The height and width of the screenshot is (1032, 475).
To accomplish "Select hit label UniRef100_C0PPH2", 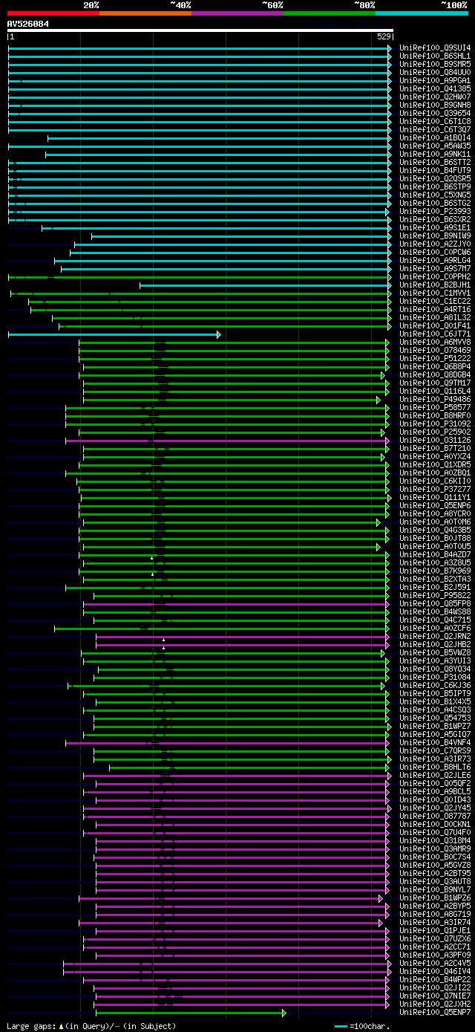I will click(x=435, y=276).
